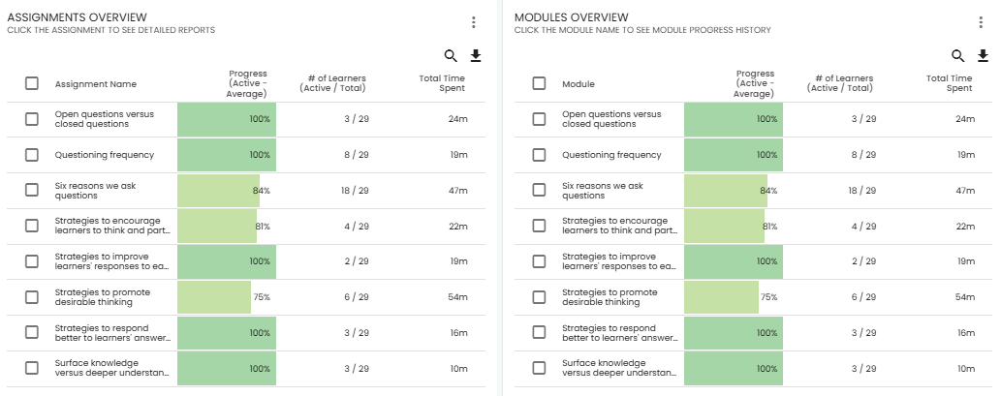Search within the Modules Overview table
1001x396 pixels.
pos(958,56)
